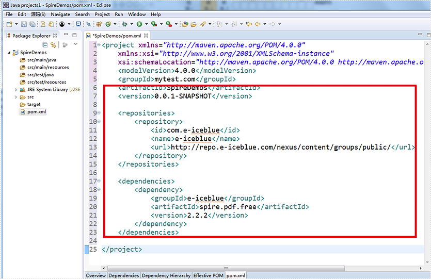Select src/main/java in Package Explorer
Image resolution: width=431 pixels, height=279 pixels.
coord(38,60)
